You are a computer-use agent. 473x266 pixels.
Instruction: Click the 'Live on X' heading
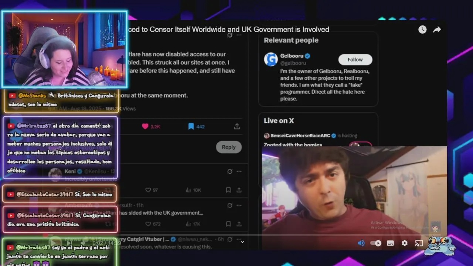click(279, 120)
